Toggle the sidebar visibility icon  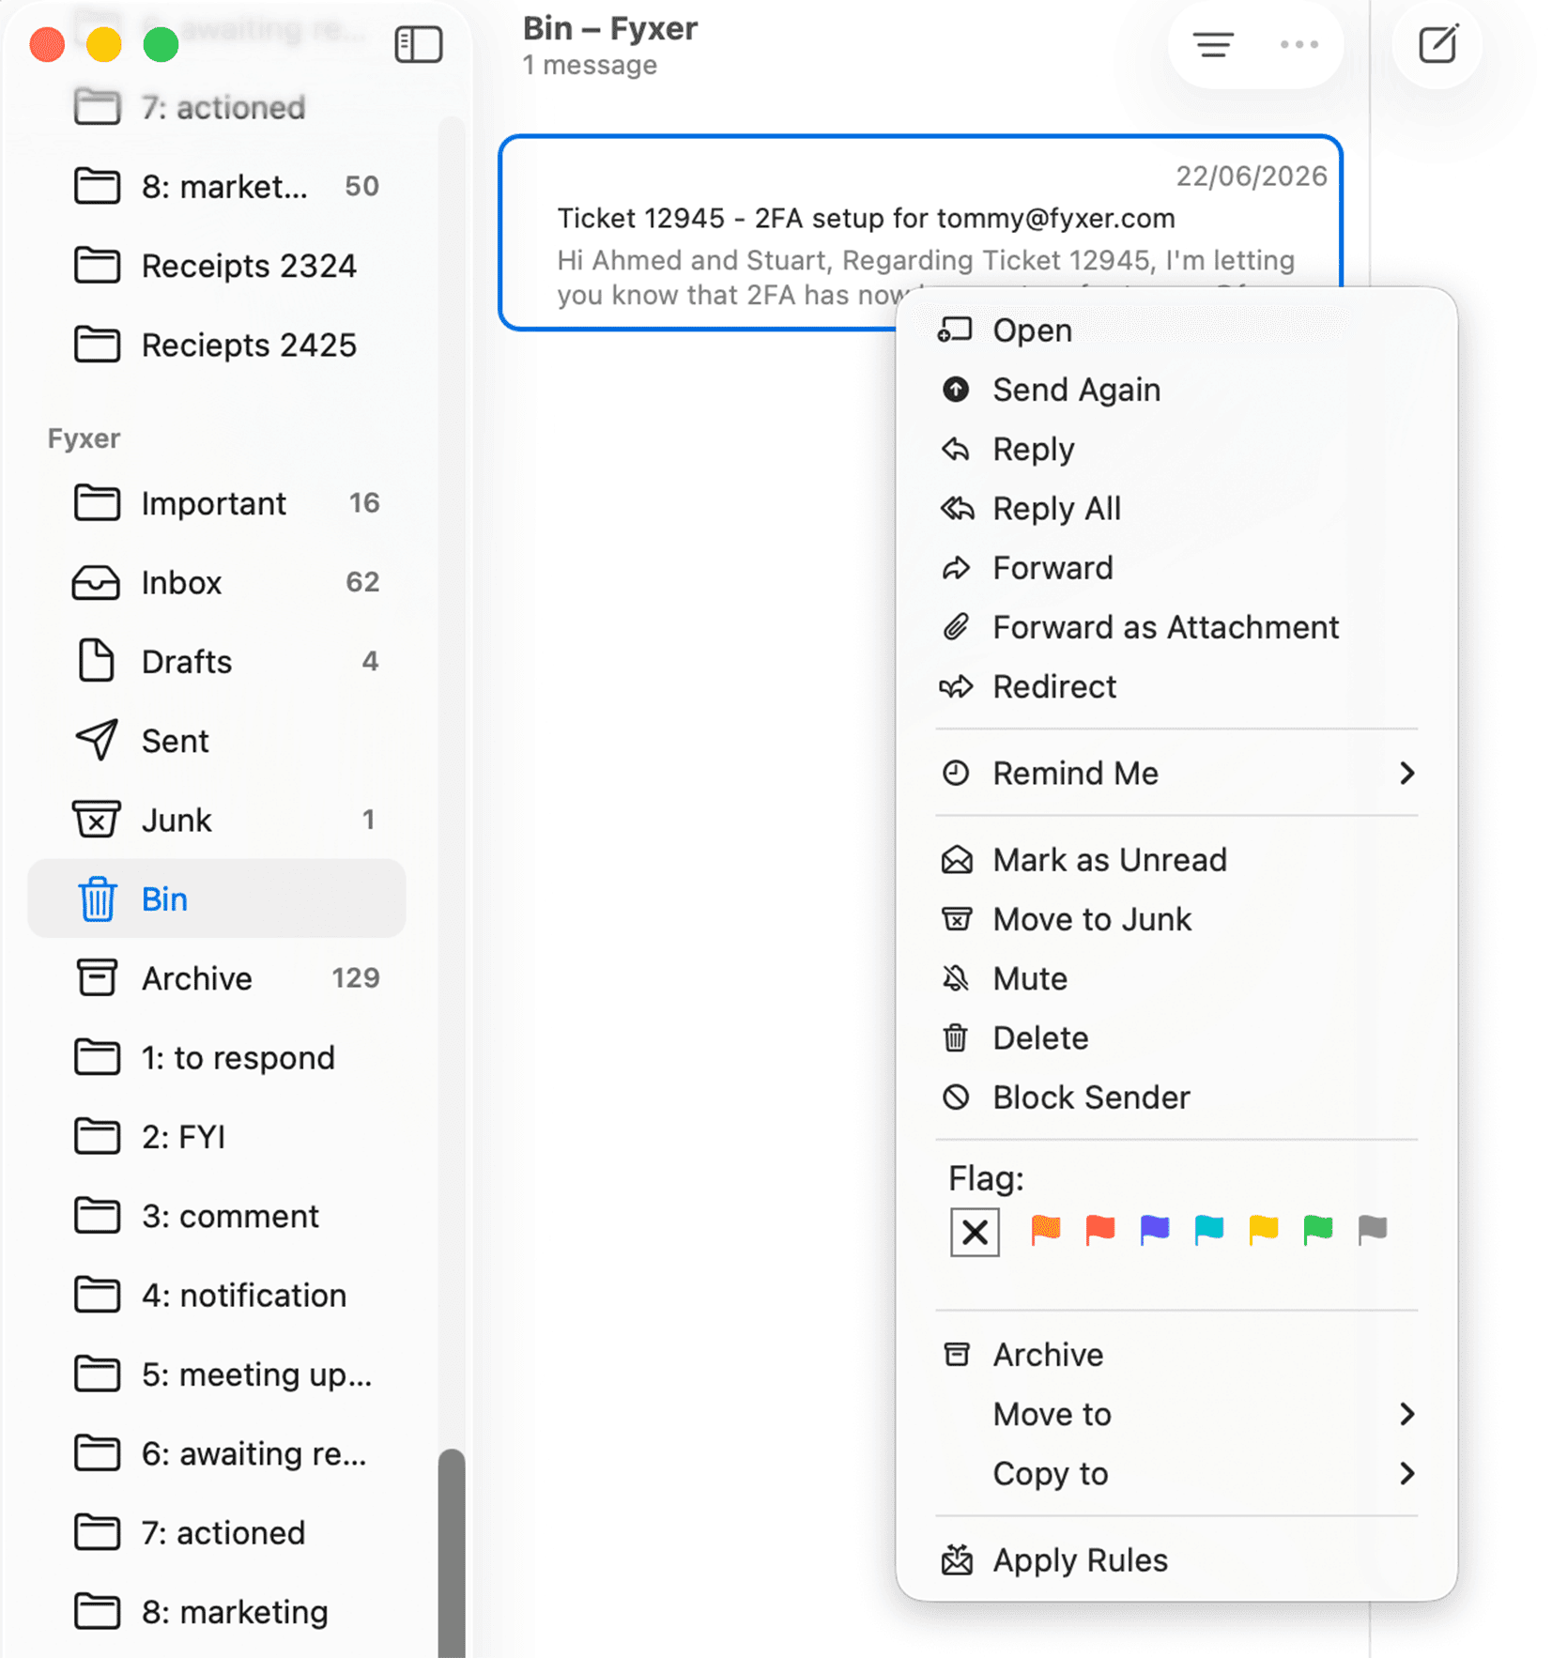[418, 44]
